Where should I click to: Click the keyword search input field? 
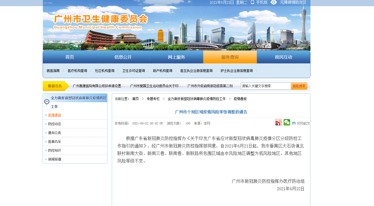click(265, 86)
